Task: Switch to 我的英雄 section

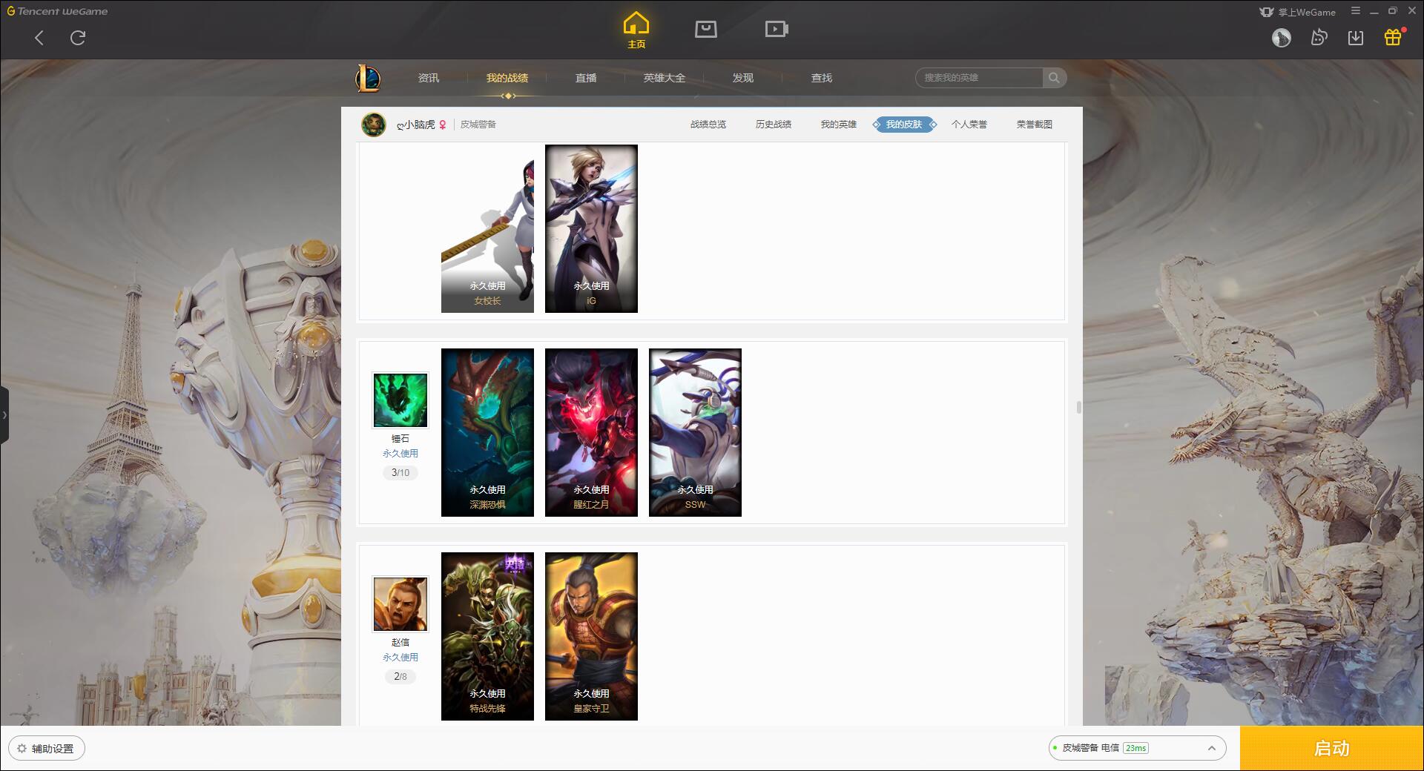Action: [839, 125]
